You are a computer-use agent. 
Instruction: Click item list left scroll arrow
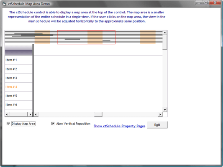click(7, 114)
